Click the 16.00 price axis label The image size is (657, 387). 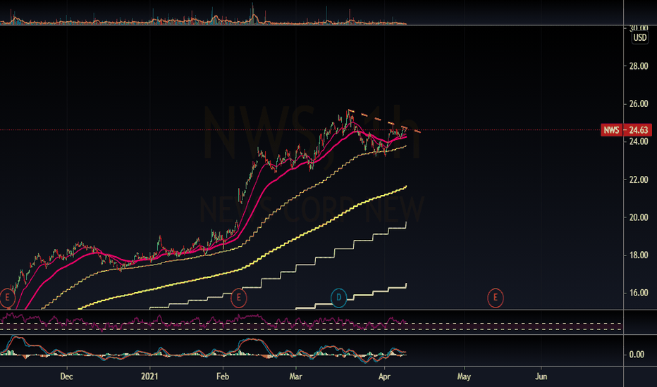coord(639,293)
